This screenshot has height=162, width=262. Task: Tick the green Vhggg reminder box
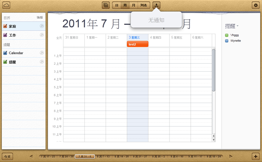click(227, 35)
